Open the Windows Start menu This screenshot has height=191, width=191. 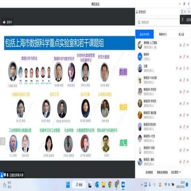point(68,185)
